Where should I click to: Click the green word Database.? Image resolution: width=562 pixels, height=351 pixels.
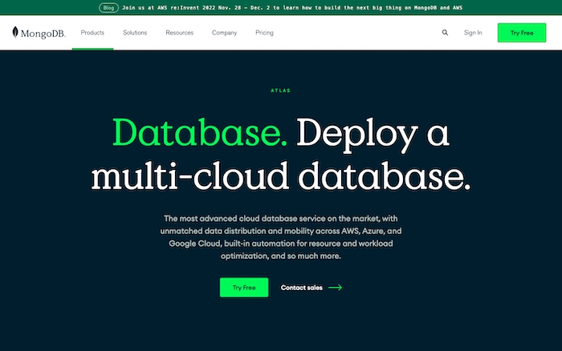click(200, 133)
